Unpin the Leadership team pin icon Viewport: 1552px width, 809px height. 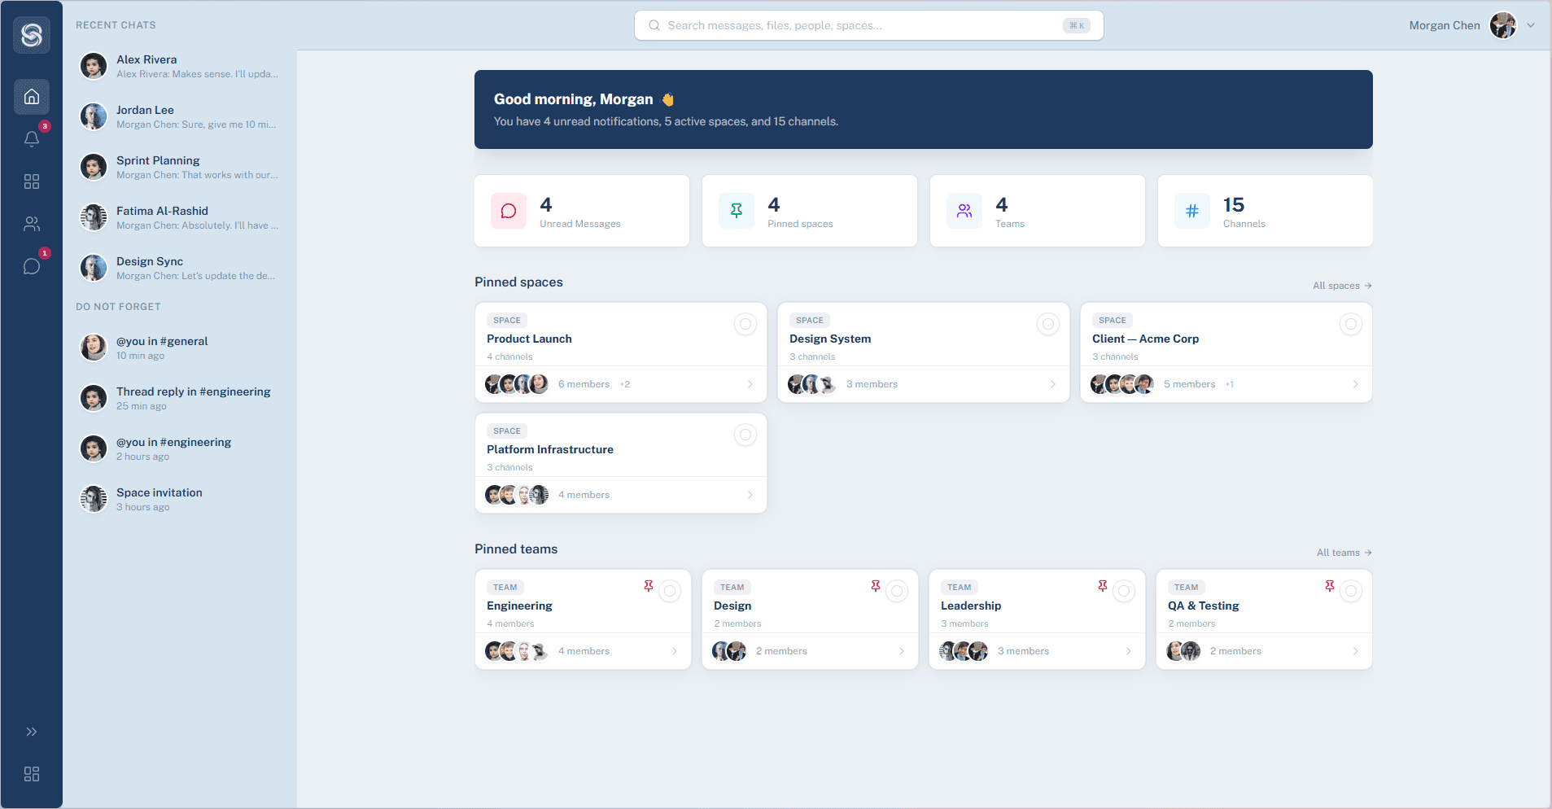tap(1103, 586)
